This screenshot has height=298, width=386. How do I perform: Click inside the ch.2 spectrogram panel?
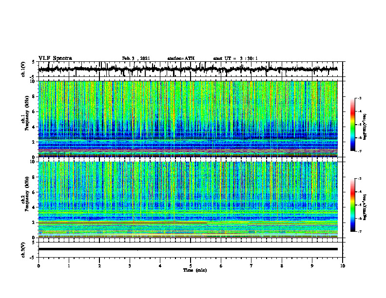pos(188,200)
